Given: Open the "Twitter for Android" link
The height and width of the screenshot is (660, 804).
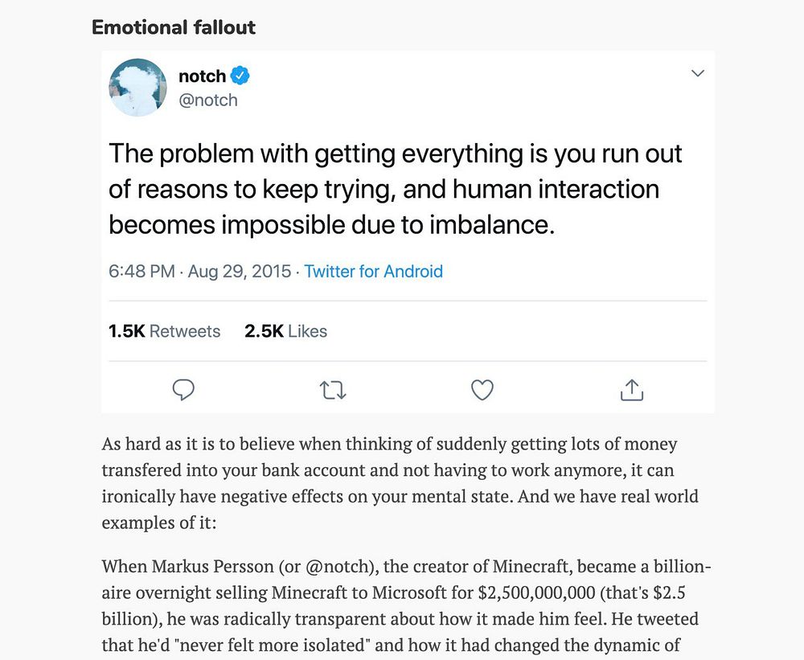Looking at the screenshot, I should pos(373,272).
